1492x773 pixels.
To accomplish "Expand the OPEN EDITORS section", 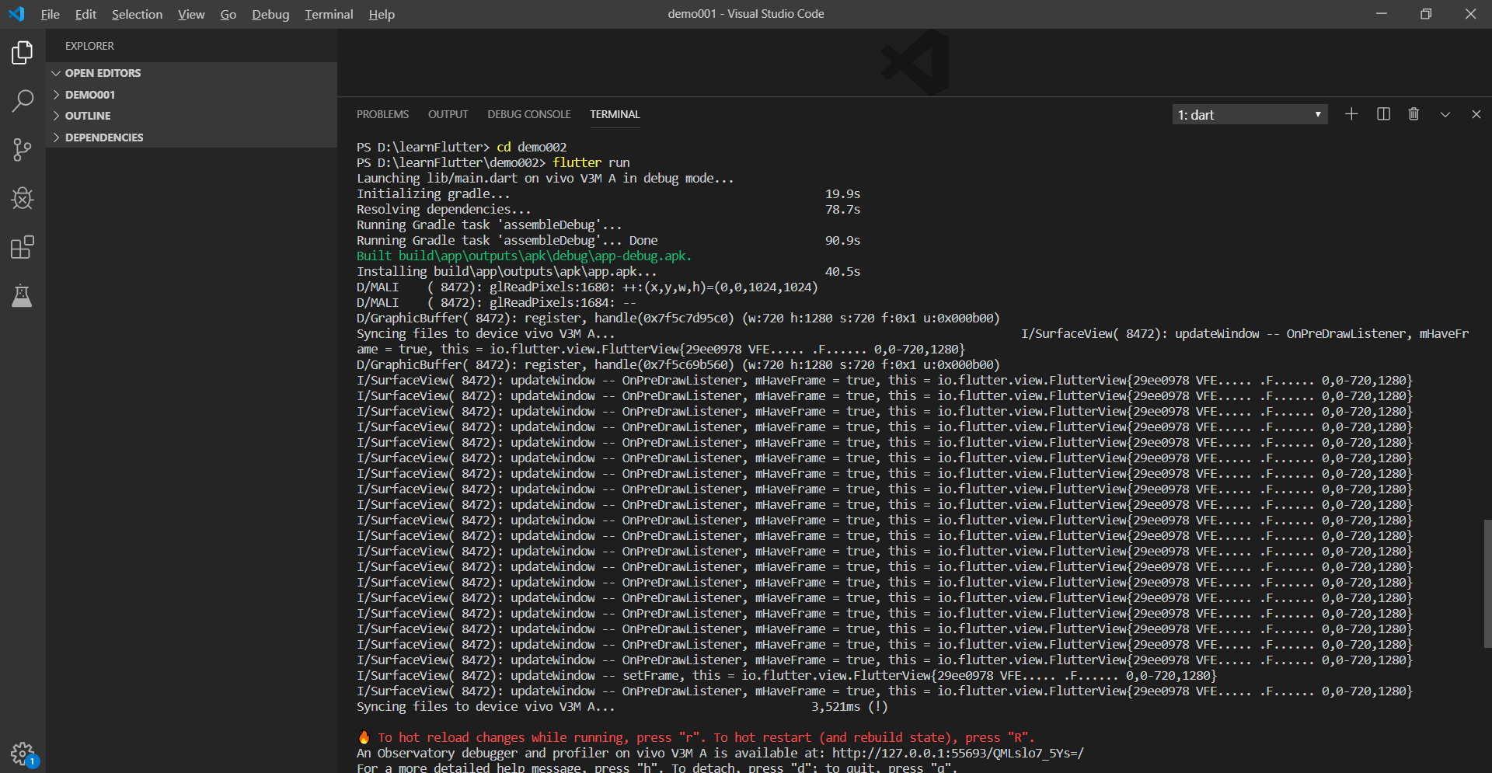I will [x=191, y=73].
